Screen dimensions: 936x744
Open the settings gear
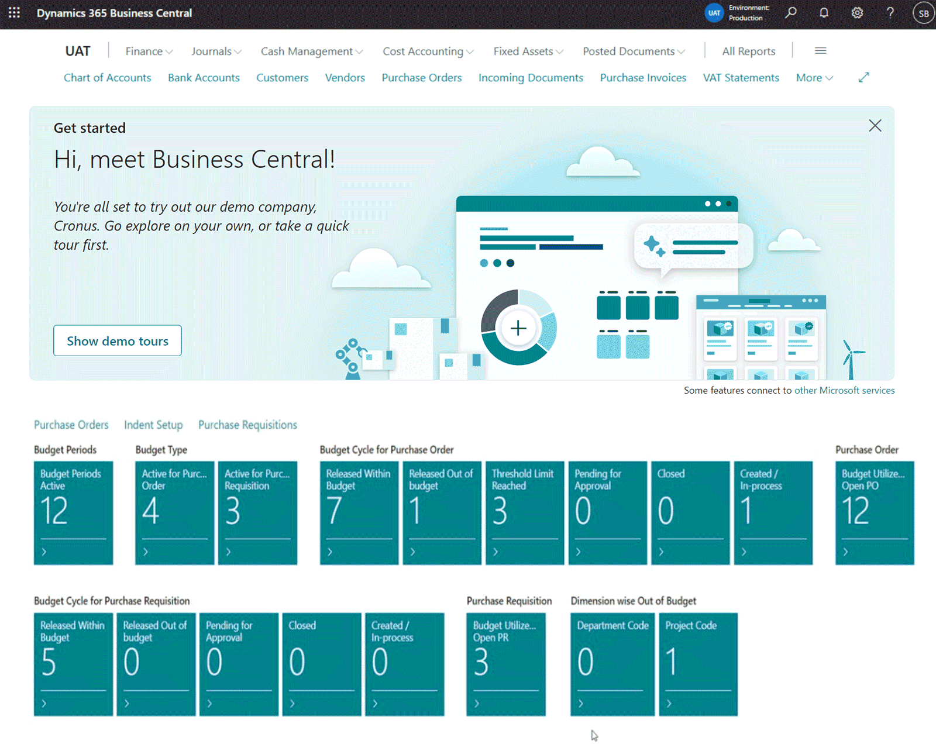(857, 13)
